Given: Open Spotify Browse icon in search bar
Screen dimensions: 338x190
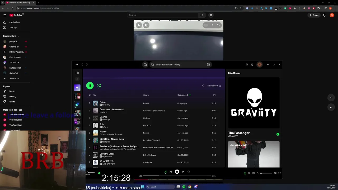Looking at the screenshot, I should pyautogui.click(x=208, y=64).
